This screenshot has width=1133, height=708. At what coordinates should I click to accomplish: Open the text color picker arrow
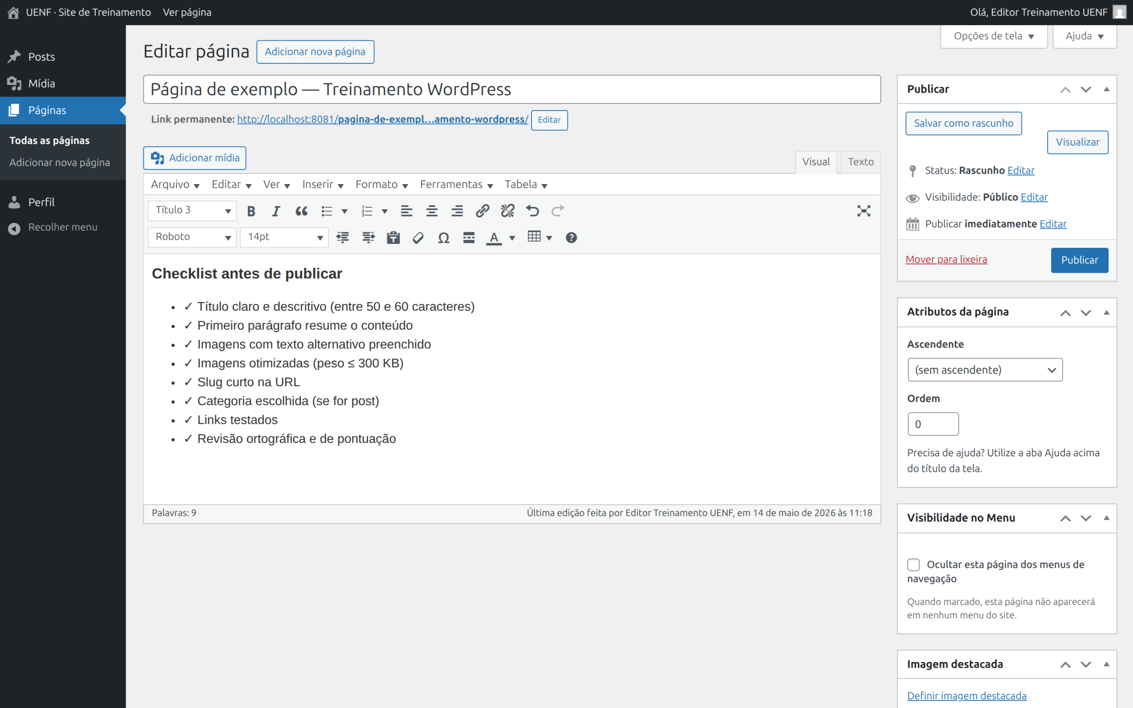click(512, 238)
